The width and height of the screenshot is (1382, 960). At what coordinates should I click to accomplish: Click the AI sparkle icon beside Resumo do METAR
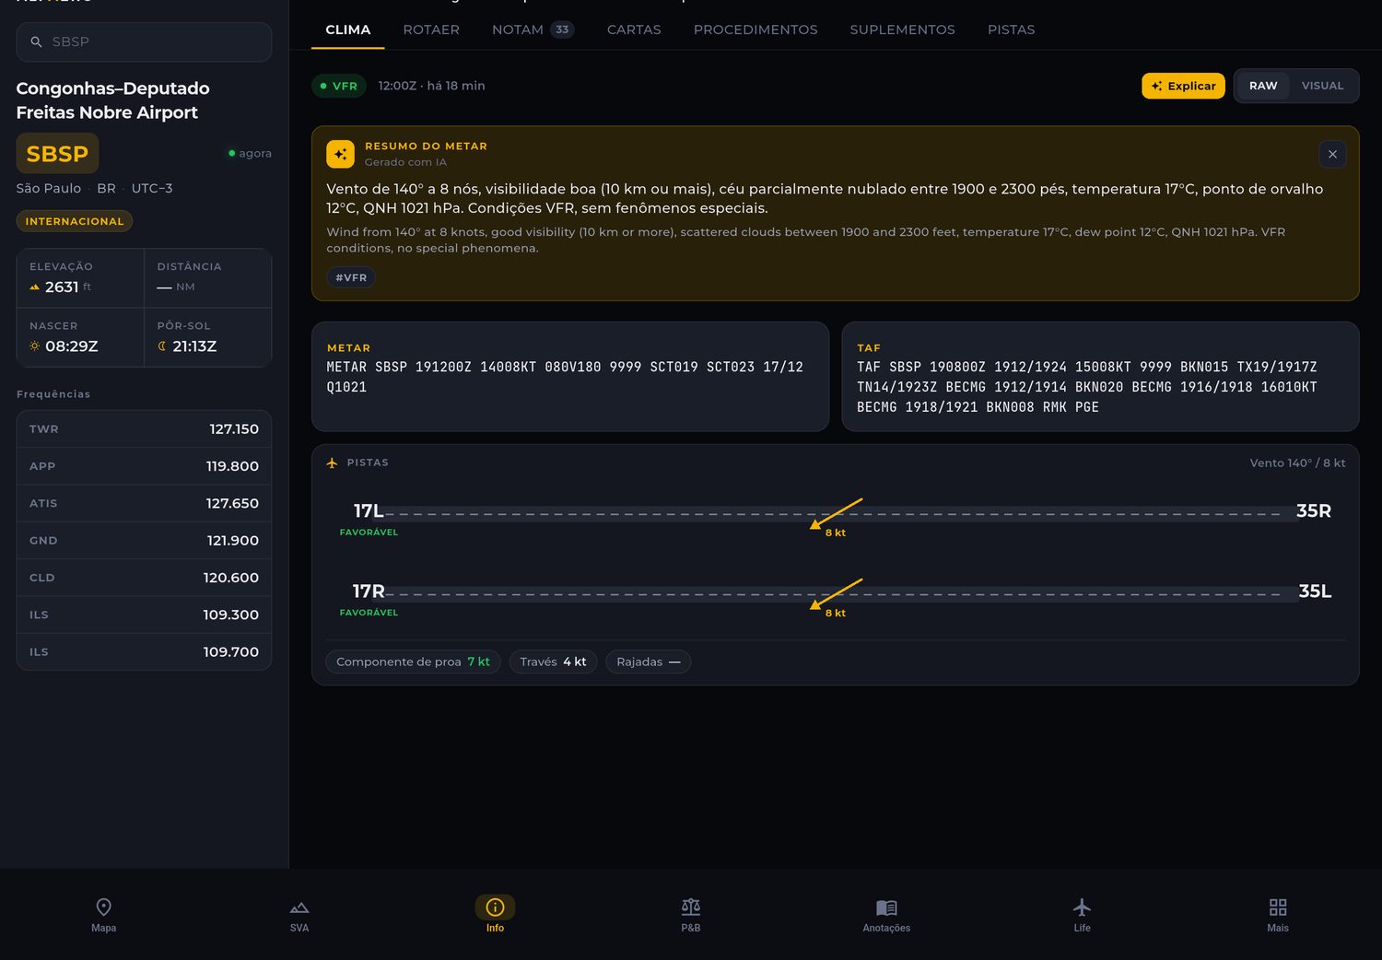tap(341, 154)
